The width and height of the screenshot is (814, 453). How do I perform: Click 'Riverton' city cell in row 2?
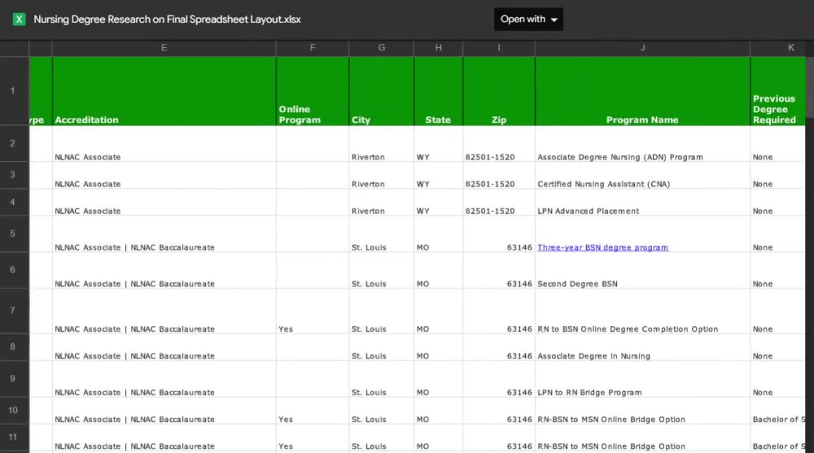coord(382,144)
